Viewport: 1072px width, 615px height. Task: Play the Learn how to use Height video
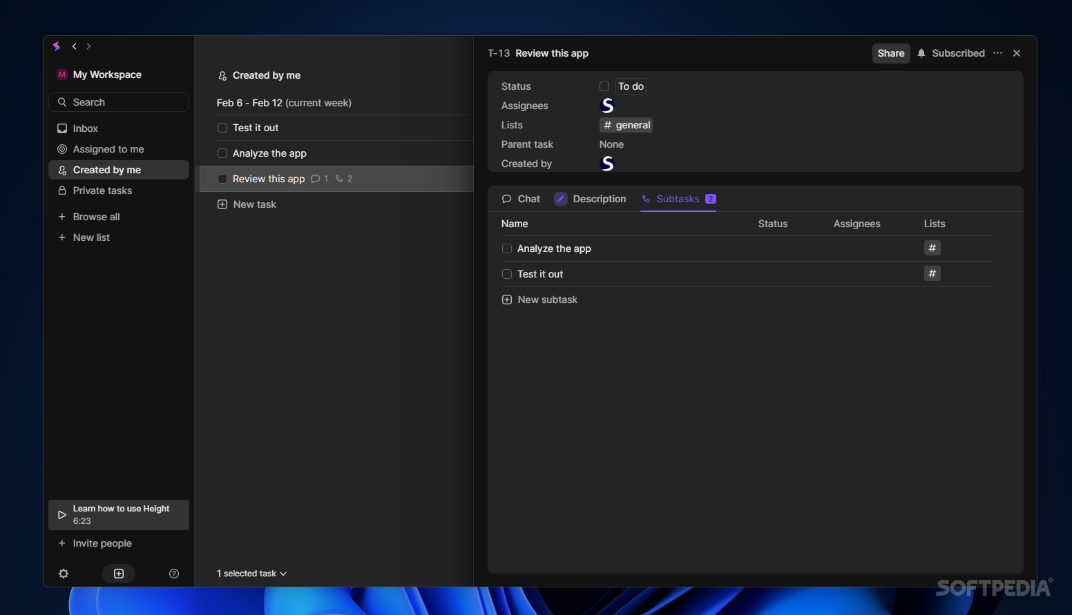tap(119, 515)
